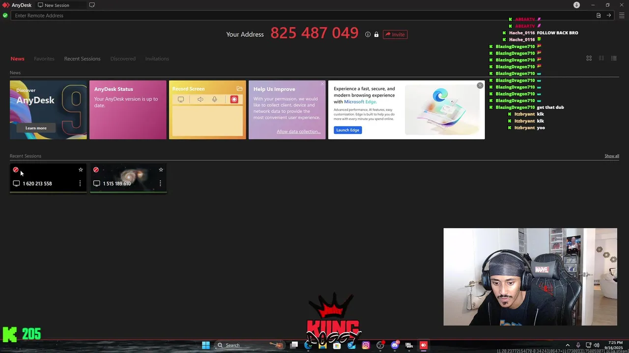Open Call of Duty from the taskbar

(409, 345)
